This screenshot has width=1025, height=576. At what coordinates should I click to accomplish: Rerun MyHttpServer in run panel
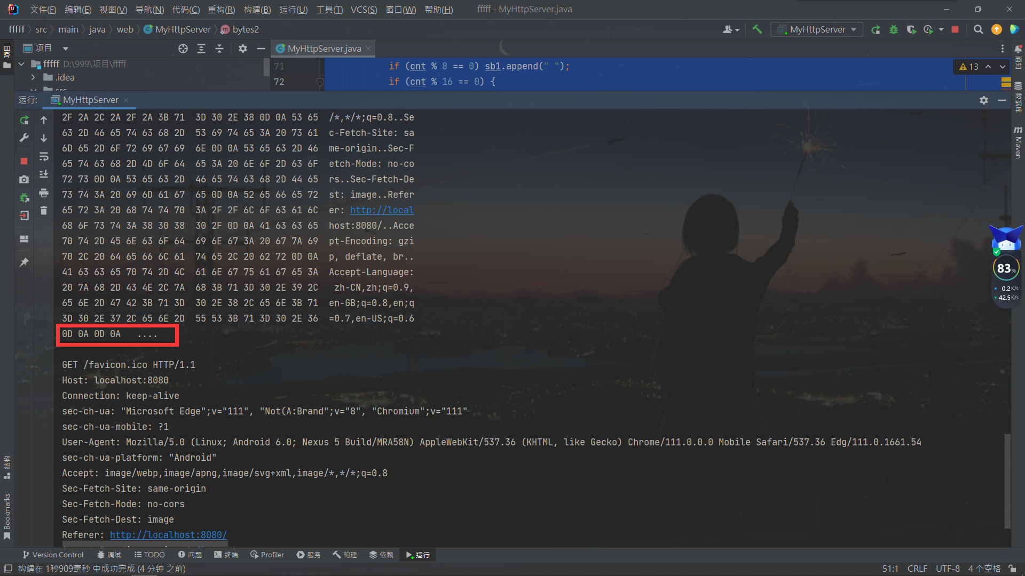click(x=24, y=121)
